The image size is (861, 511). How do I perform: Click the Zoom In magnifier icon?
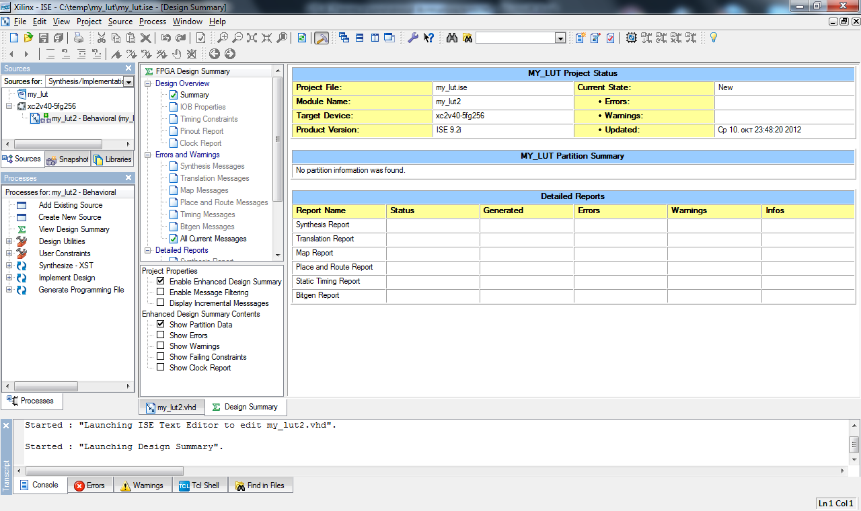click(x=223, y=38)
